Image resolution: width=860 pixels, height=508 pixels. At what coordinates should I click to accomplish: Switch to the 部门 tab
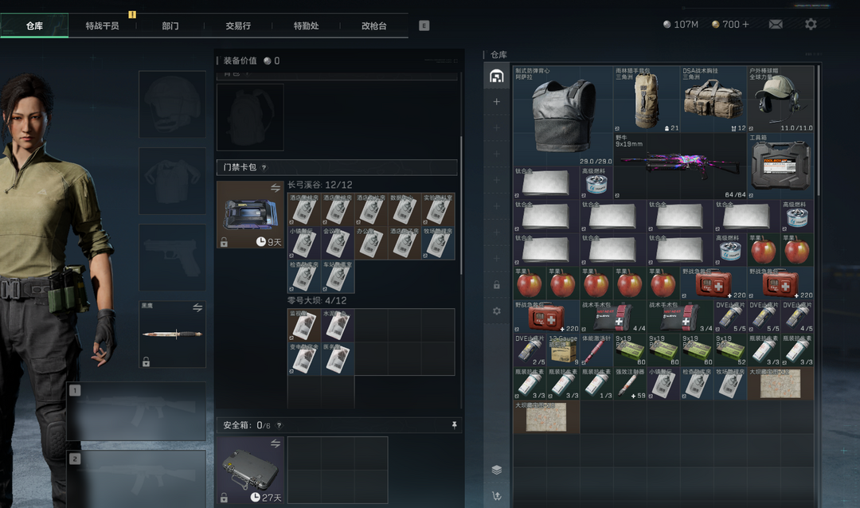pyautogui.click(x=170, y=25)
